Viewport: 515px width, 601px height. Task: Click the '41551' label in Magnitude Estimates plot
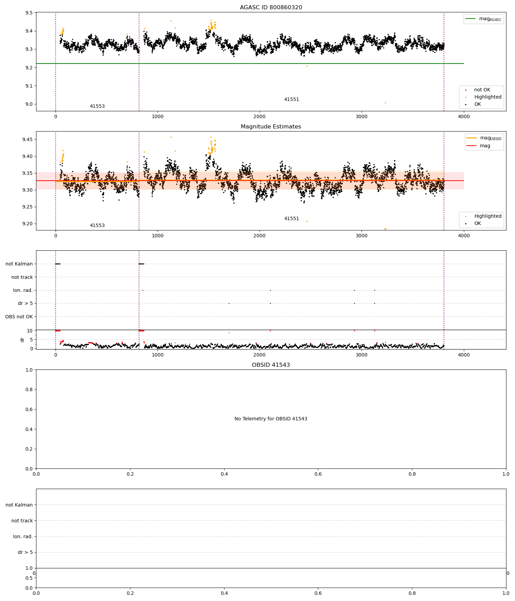[291, 219]
